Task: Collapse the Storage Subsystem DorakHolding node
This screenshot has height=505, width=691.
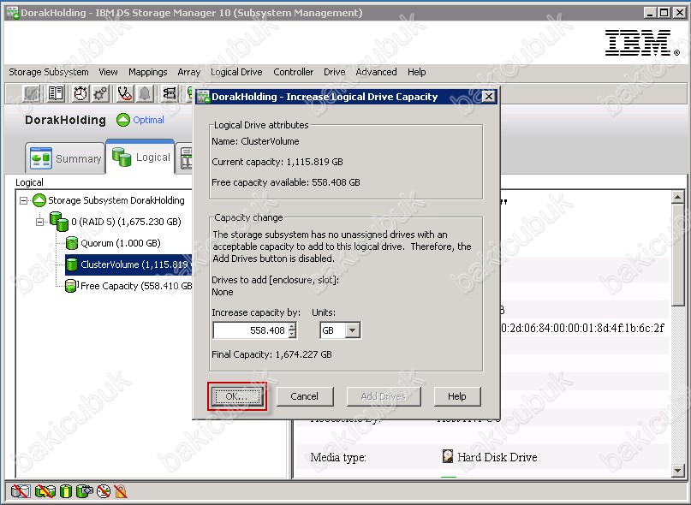Action: tap(23, 200)
